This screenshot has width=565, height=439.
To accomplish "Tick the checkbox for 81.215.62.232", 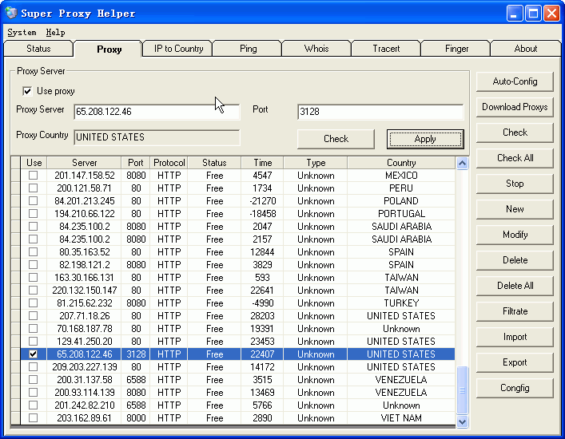I will 33,303.
